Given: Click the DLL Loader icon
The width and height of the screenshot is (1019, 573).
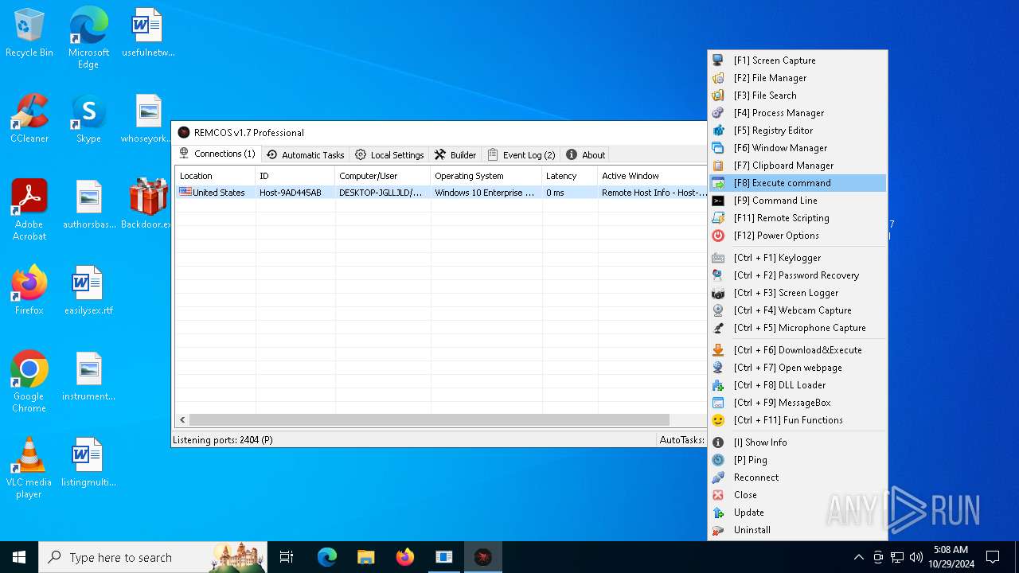Looking at the screenshot, I should (x=718, y=385).
